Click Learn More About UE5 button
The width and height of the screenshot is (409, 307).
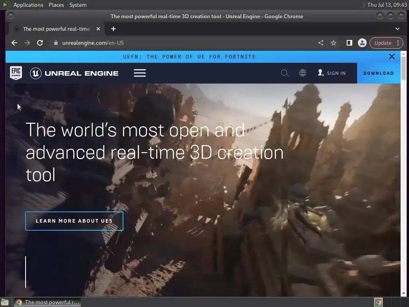74,221
